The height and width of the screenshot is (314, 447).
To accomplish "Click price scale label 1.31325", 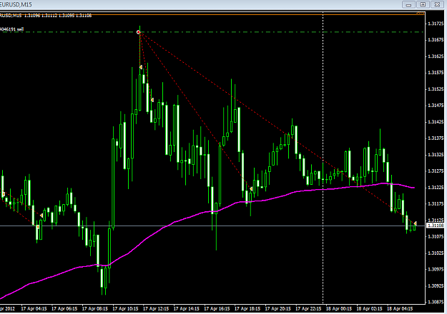I will tap(436, 155).
